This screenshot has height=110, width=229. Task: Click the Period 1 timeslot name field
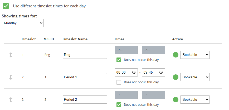[85, 77]
